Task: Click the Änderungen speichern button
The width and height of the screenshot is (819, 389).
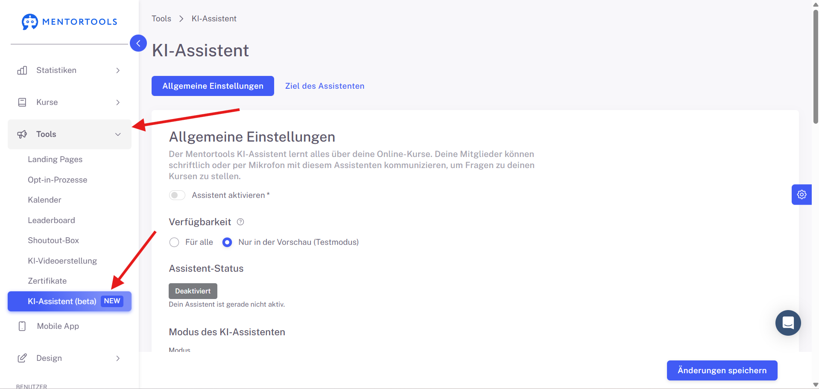Action: point(722,370)
